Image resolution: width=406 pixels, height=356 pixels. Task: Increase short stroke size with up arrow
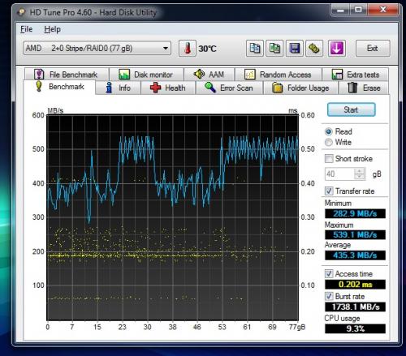coord(360,171)
